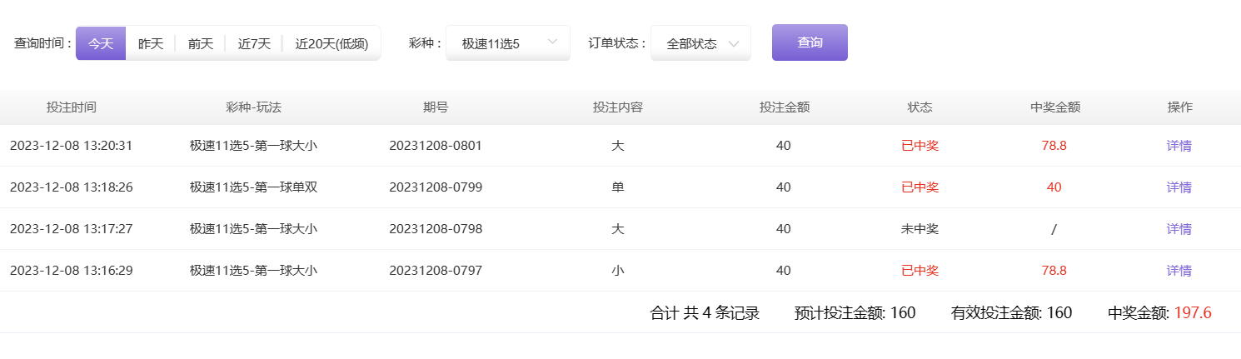Screen dimensions: 1241x359
Task: Choose the 前天 time filter
Action: point(201,43)
